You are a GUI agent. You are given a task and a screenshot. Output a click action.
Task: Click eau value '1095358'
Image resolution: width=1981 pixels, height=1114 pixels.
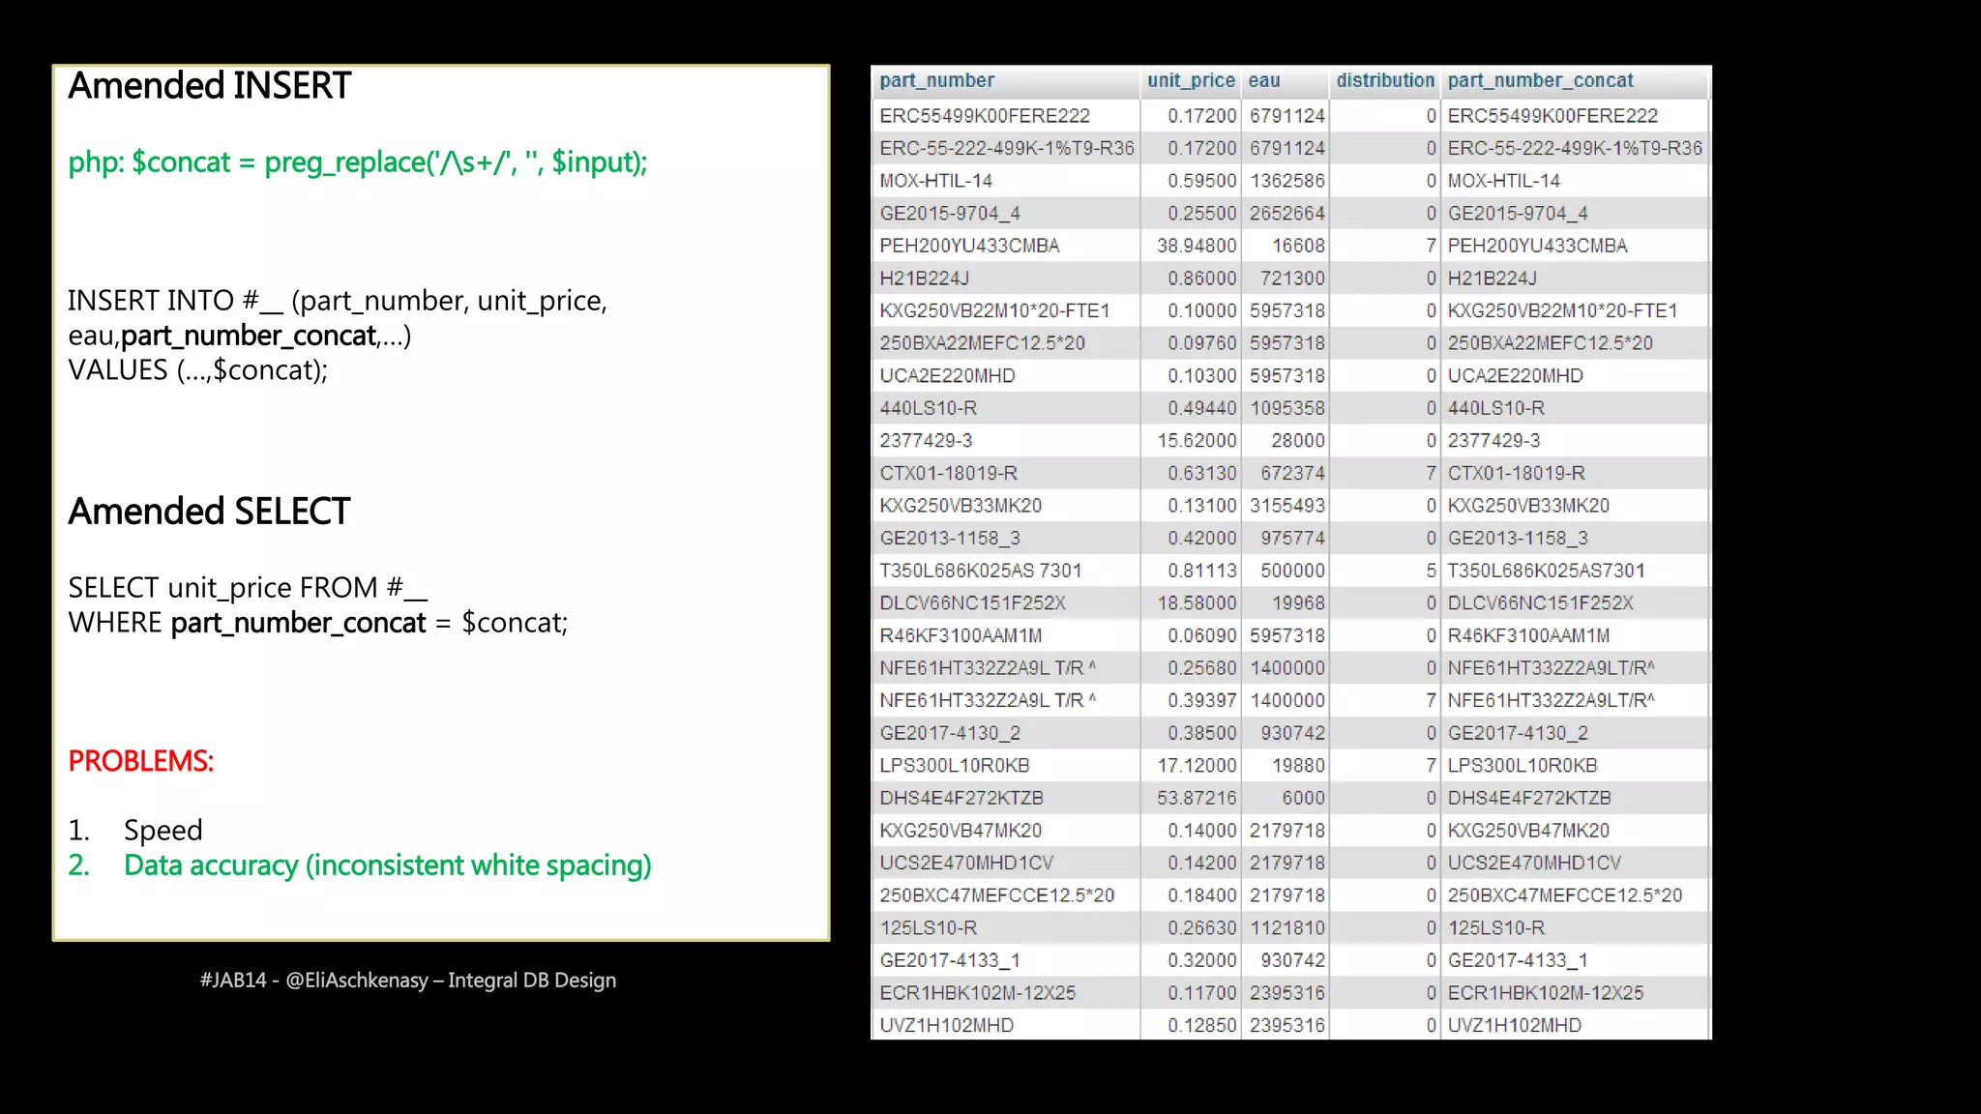click(x=1287, y=408)
